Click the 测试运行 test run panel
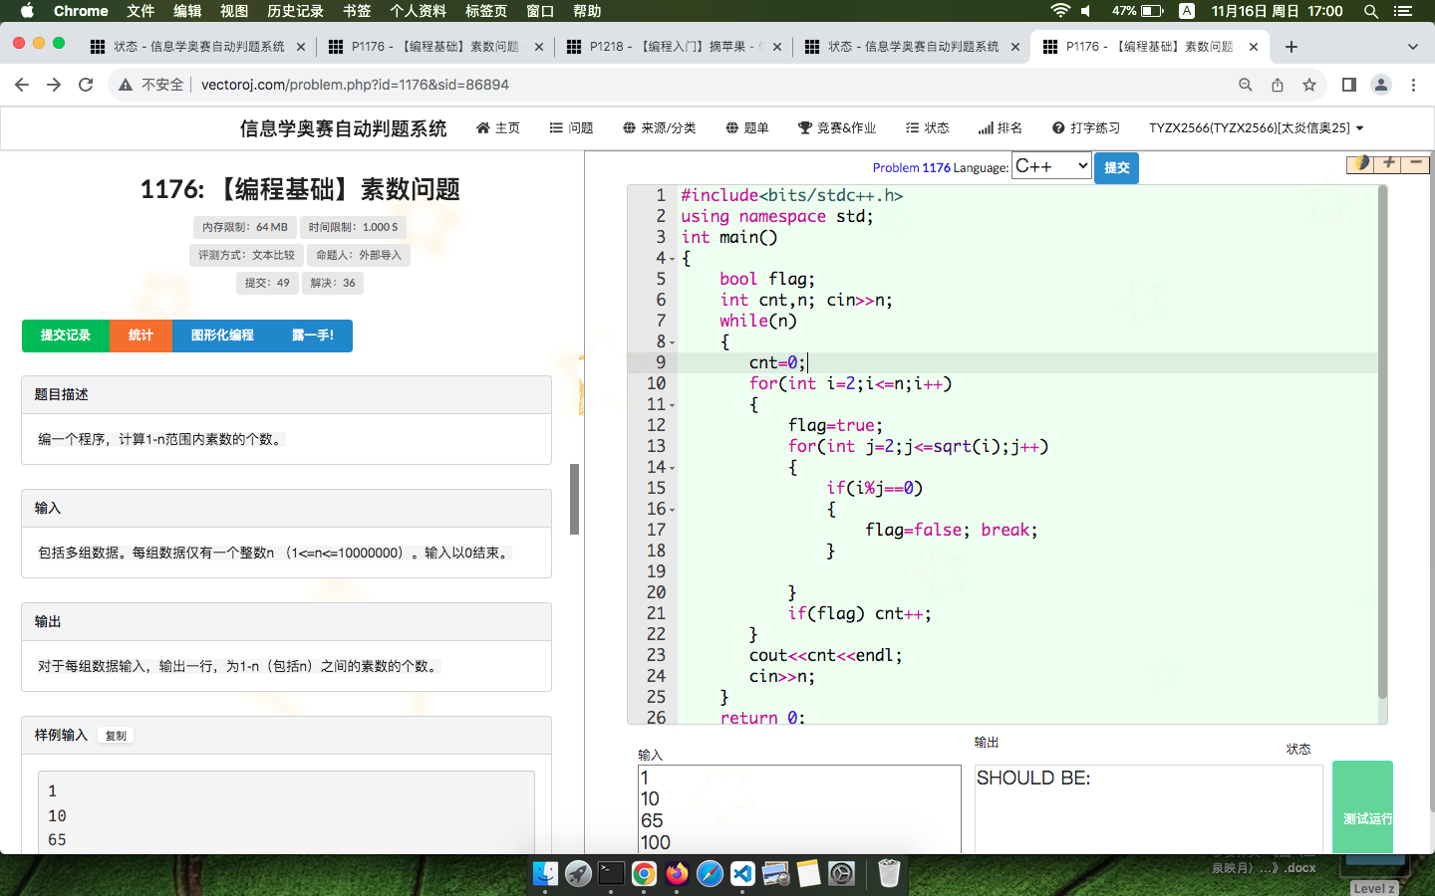 (x=1362, y=806)
